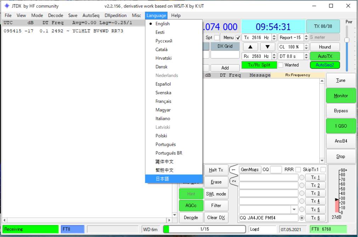This screenshot has height=237, width=358.
Task: Click scroll-down arrow in Rx Frequency pane
Action: pos(322,161)
